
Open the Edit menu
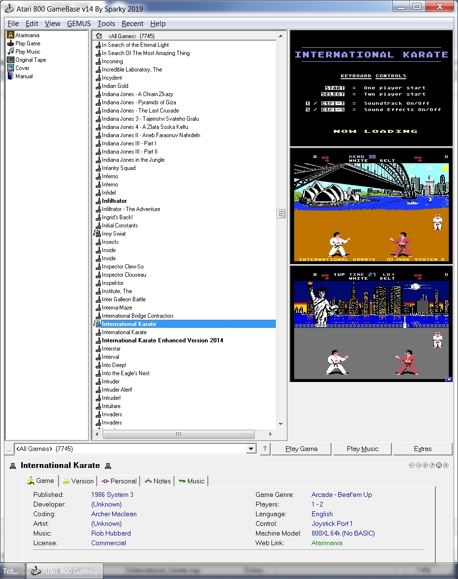(x=32, y=24)
